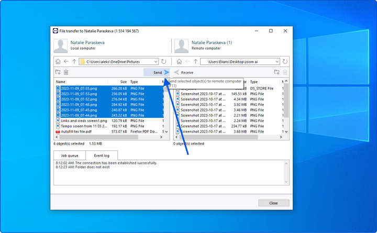
Task: Select file 2023-11-09_07-53.png
Action: [79, 94]
